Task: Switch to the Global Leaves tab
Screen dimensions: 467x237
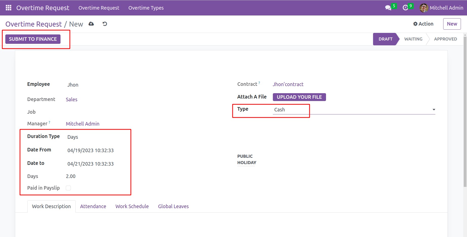Action: pos(173,206)
